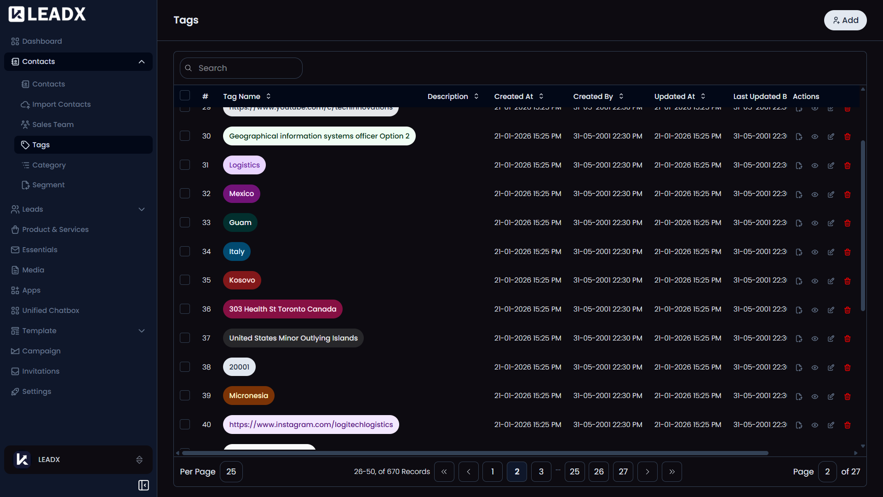The image size is (883, 497).
Task: Go to previous page arrow
Action: click(x=468, y=472)
